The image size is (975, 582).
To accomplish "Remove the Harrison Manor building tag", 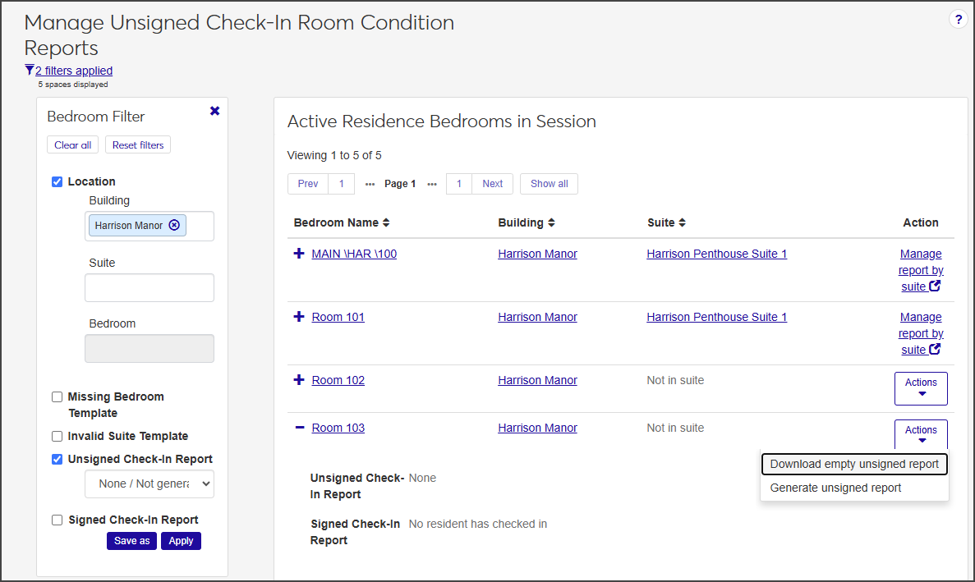I will (x=174, y=225).
